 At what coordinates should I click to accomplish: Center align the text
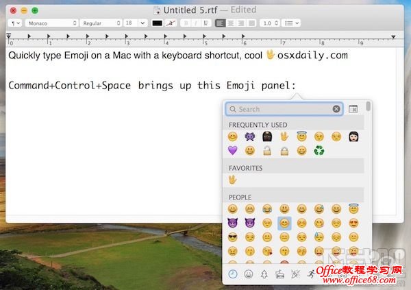click(x=231, y=23)
